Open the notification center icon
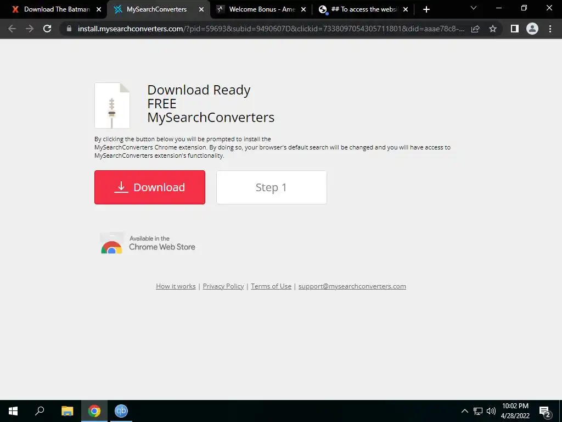The width and height of the screenshot is (562, 422). (x=545, y=411)
